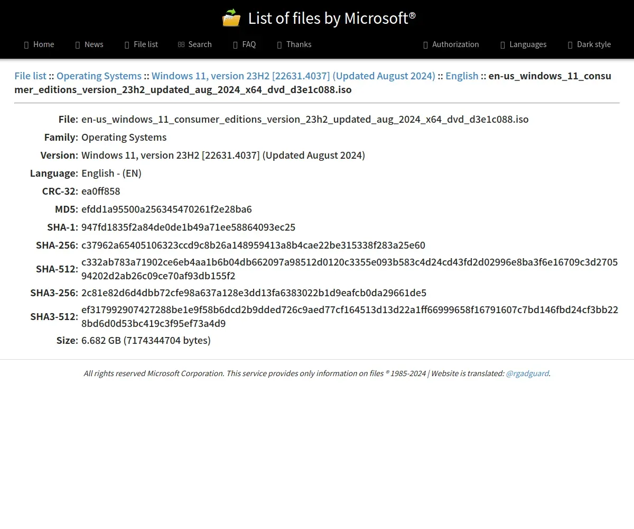Open the Home menu item
634x529 pixels.
[39, 44]
